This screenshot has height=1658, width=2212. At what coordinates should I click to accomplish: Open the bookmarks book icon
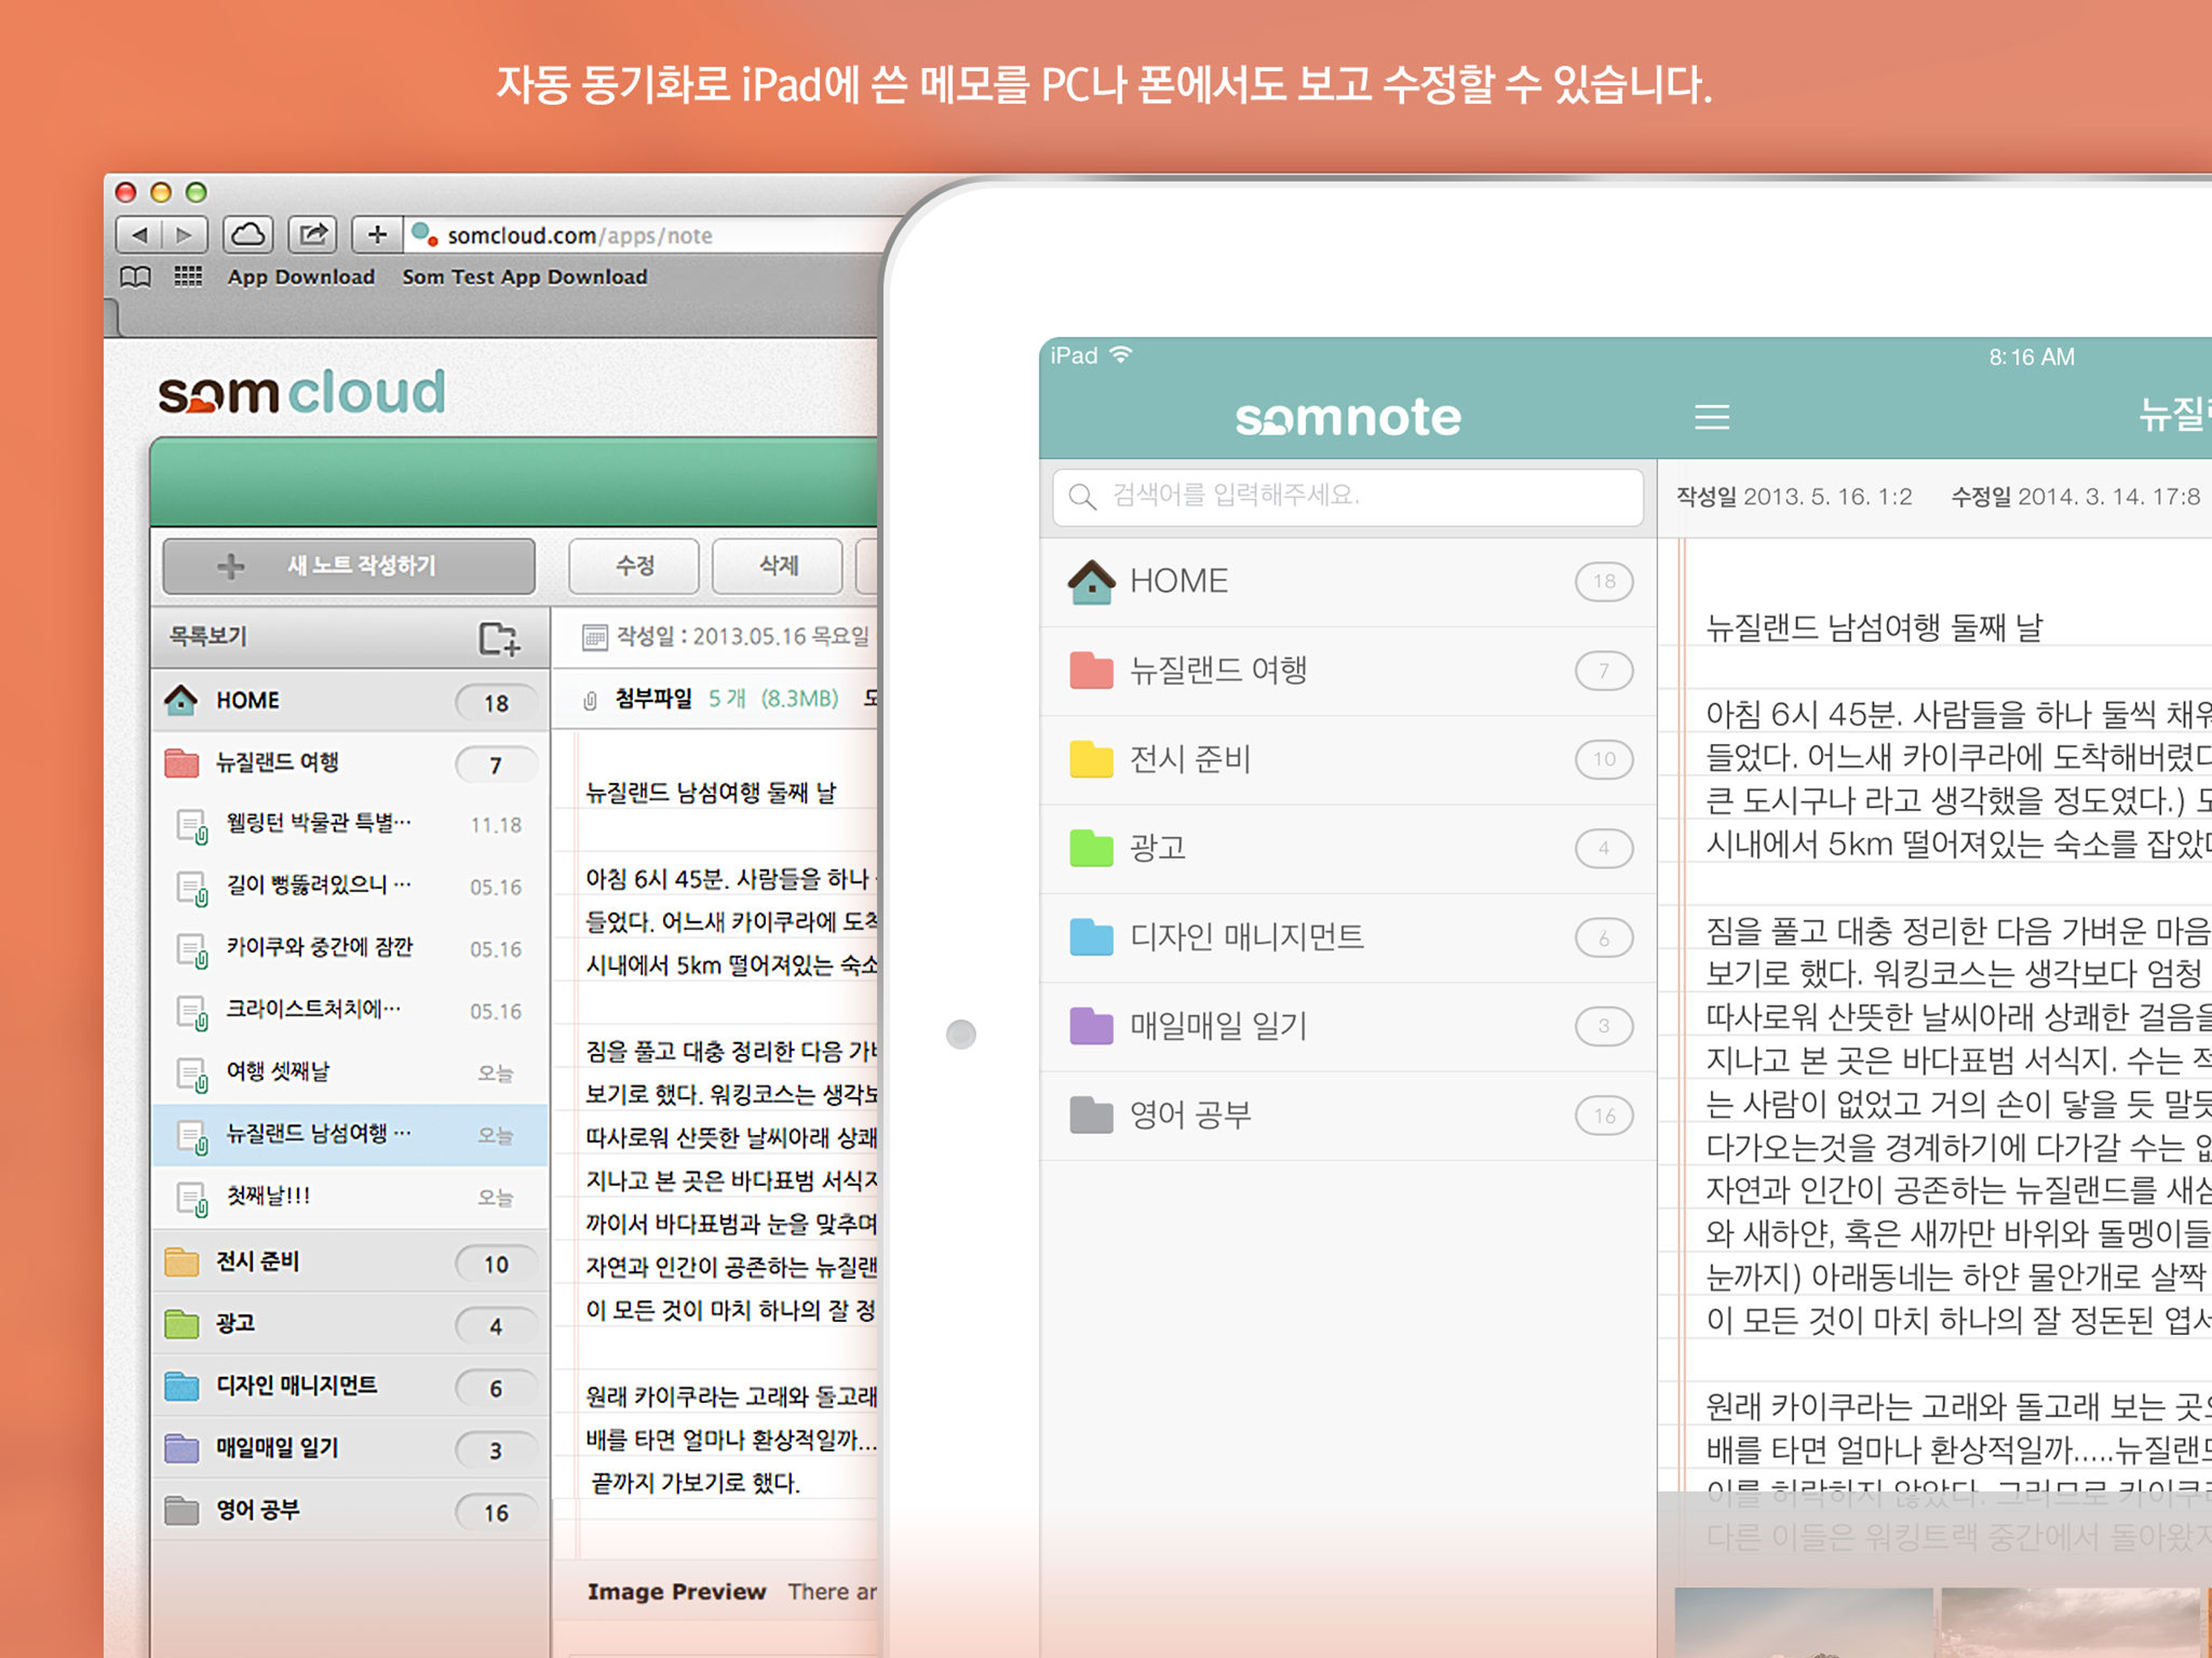click(x=136, y=277)
